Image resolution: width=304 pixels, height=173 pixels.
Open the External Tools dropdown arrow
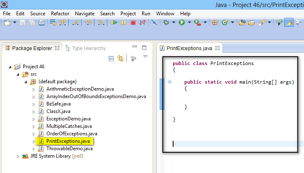point(205,22)
